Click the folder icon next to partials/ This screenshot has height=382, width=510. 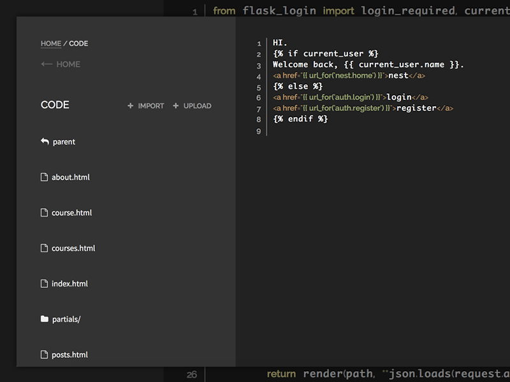(43, 319)
